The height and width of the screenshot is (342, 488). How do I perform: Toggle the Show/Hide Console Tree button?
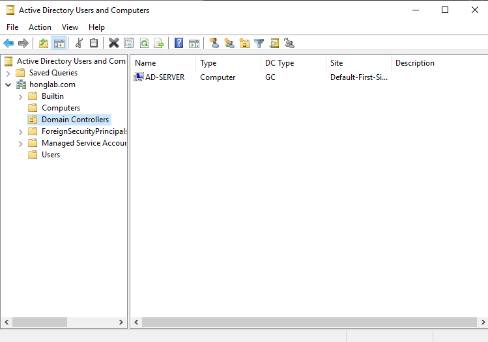[x=59, y=43]
